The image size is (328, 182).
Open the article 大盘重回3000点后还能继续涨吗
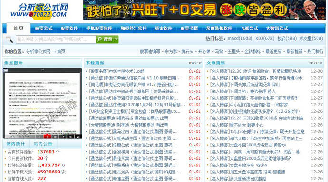coord(251,158)
